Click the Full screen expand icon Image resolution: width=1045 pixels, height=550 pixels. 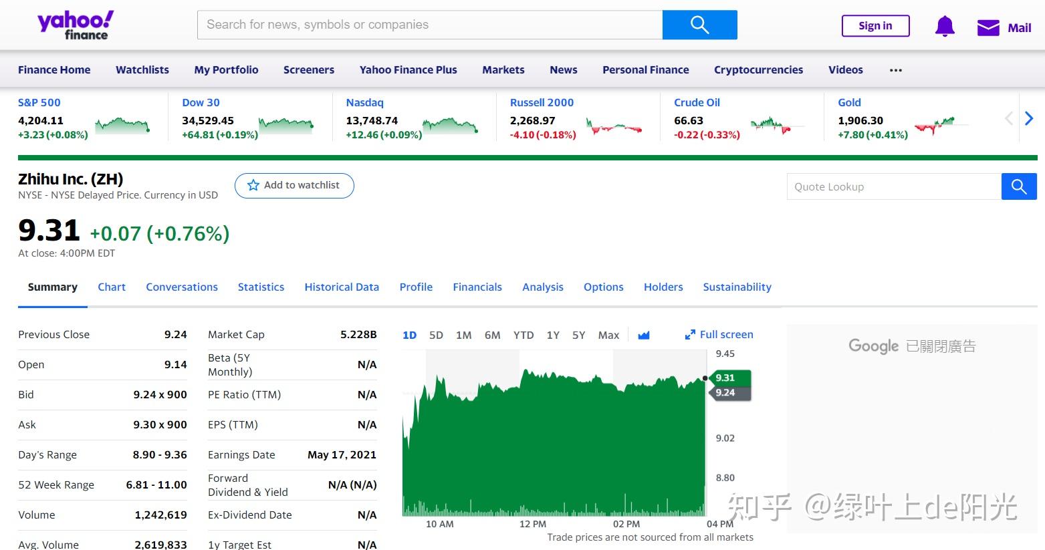pyautogui.click(x=690, y=335)
